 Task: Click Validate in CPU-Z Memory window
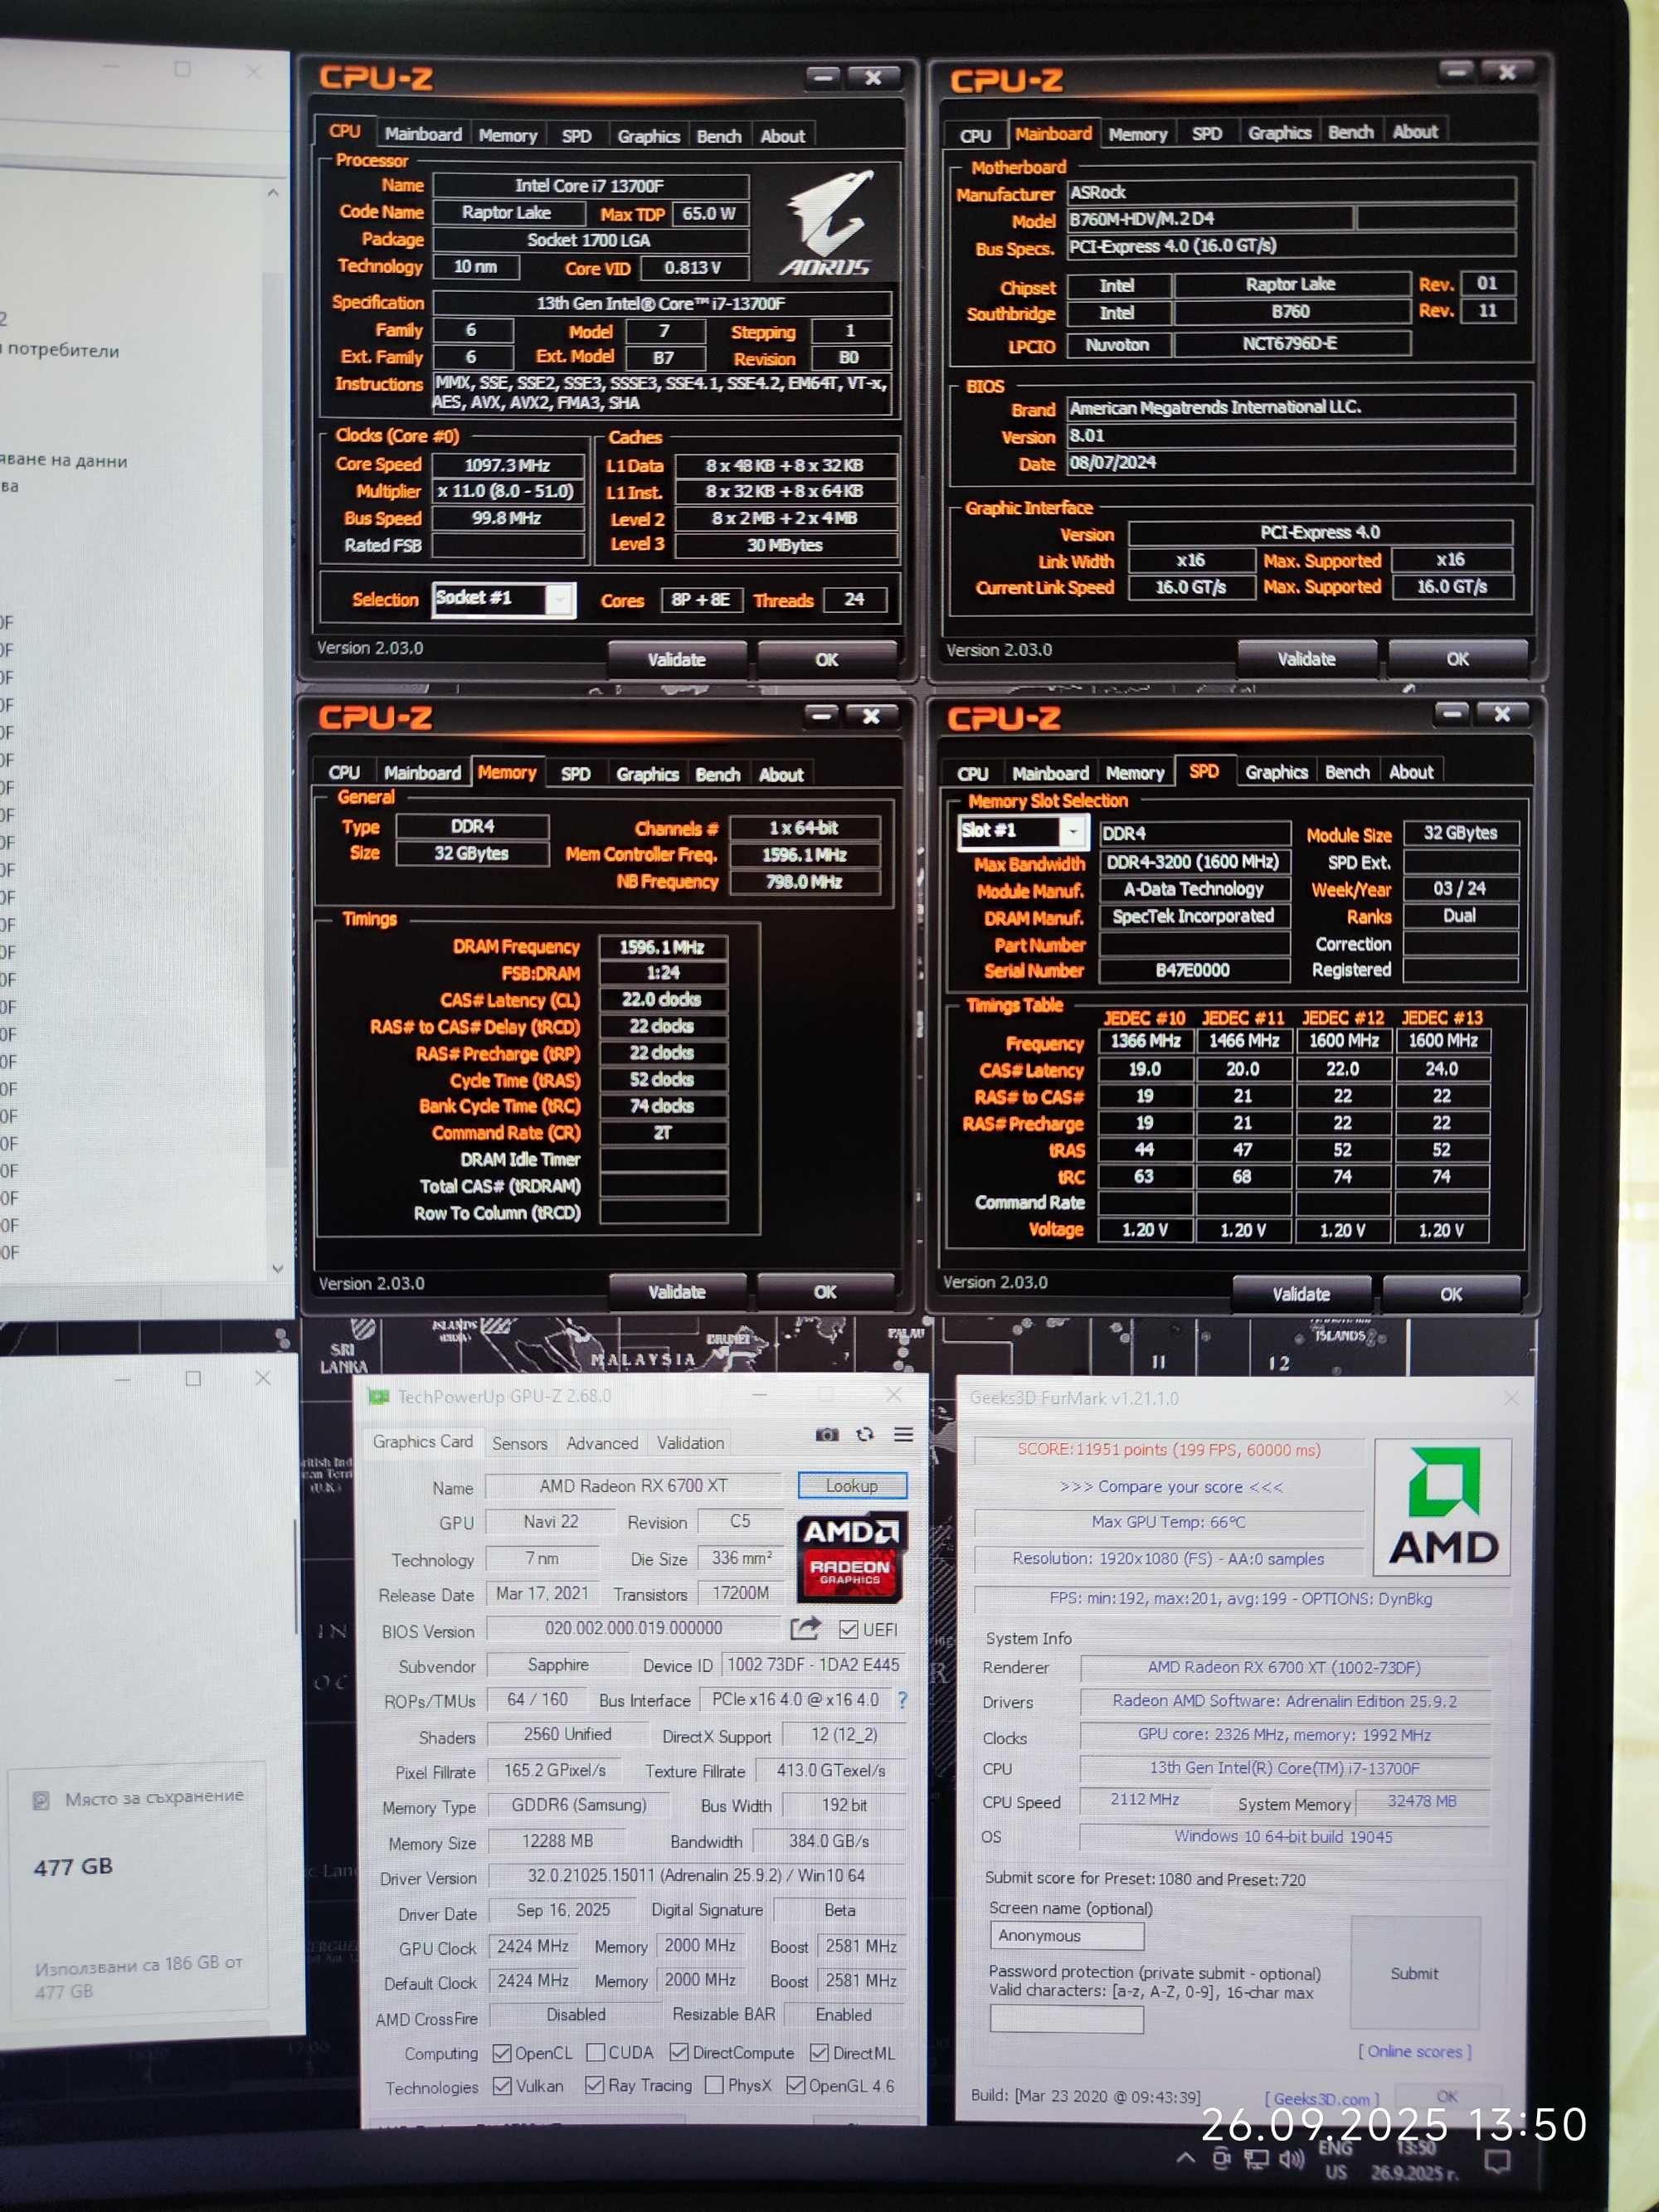click(x=677, y=1292)
